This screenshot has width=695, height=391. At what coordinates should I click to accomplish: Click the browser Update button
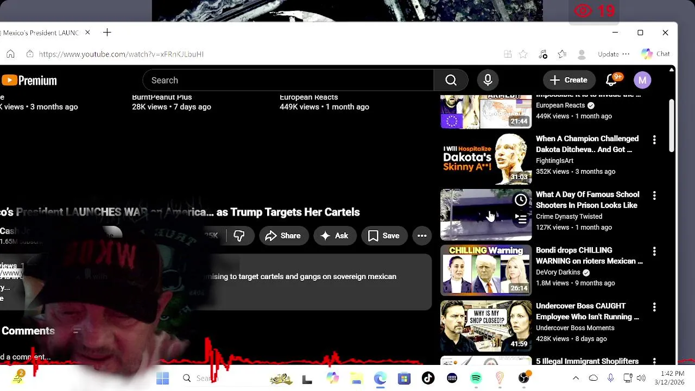click(608, 54)
